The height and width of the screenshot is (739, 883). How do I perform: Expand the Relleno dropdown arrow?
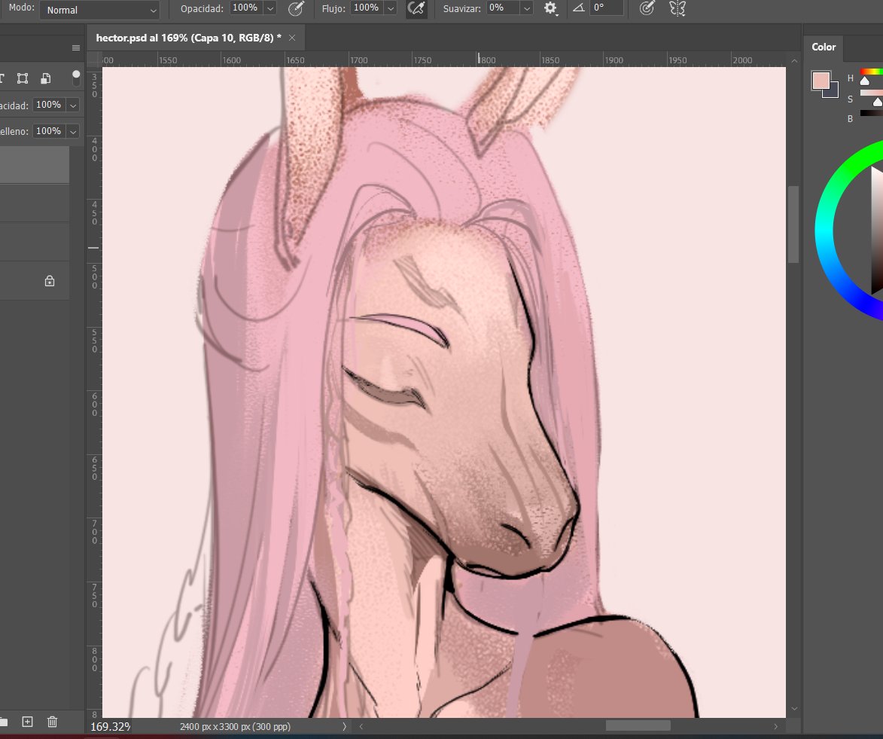[x=73, y=131]
